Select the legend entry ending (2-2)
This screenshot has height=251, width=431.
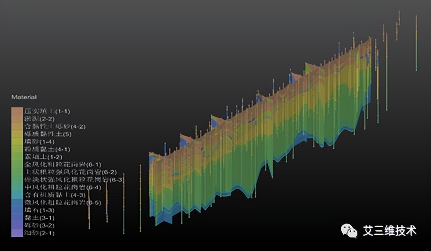tap(40, 119)
